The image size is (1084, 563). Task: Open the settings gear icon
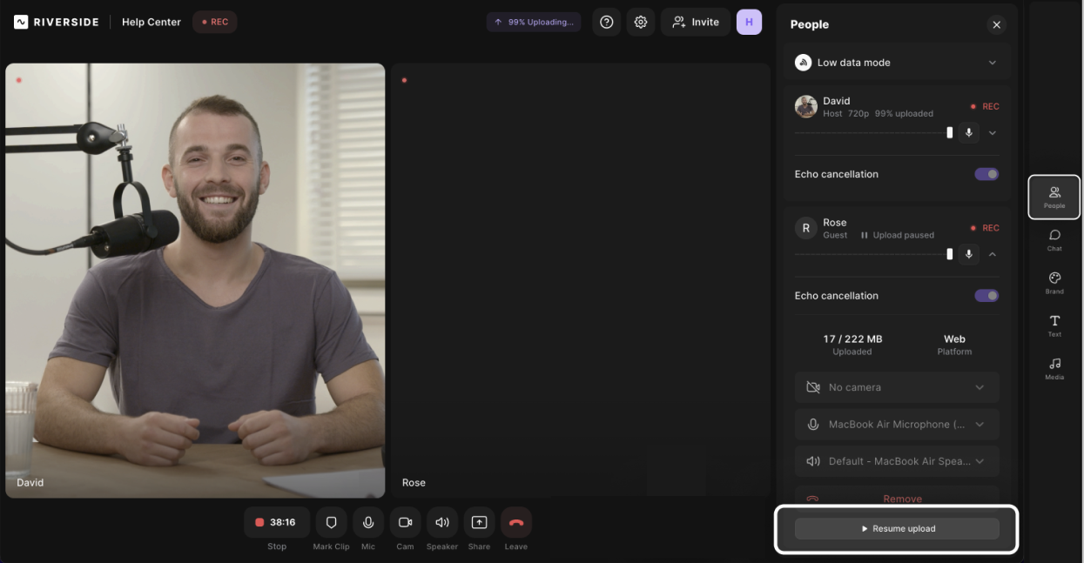click(x=641, y=22)
